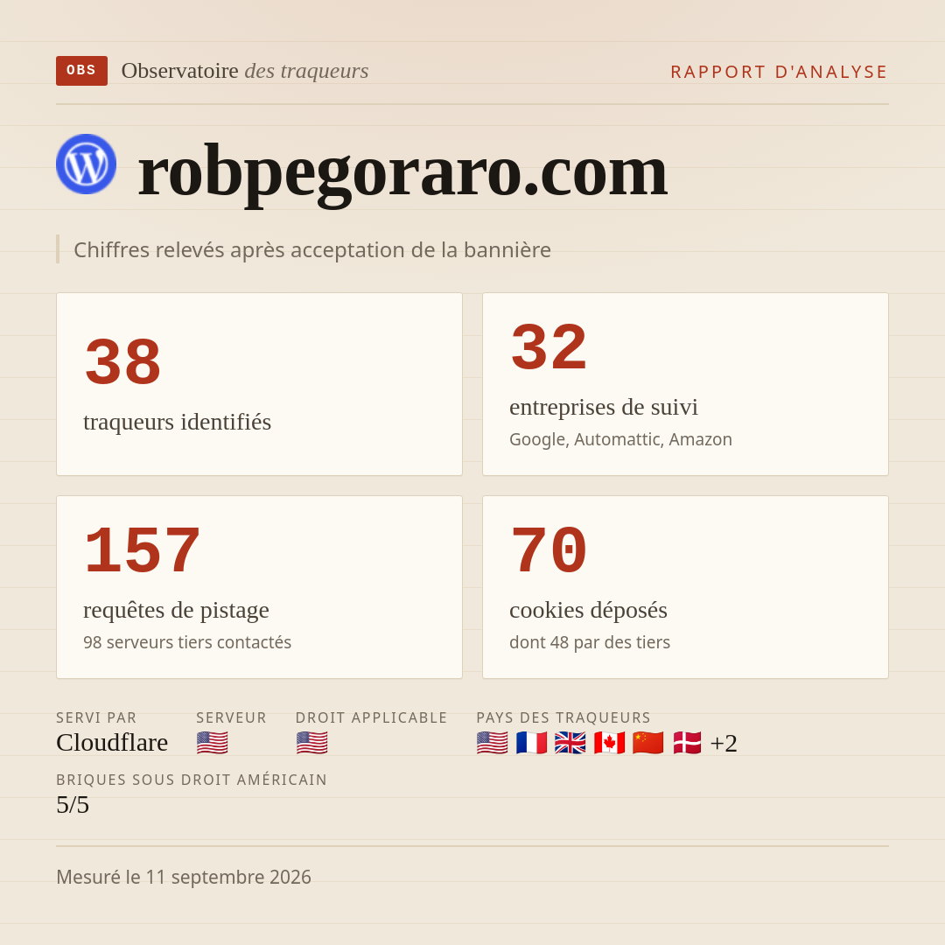Open the Observatoire des traqueurs title
945x945 pixels.
coord(245,71)
